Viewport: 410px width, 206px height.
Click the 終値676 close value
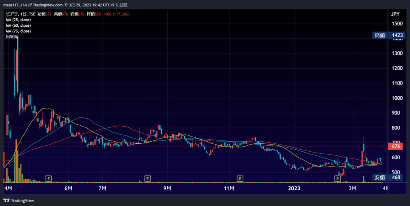pos(94,14)
